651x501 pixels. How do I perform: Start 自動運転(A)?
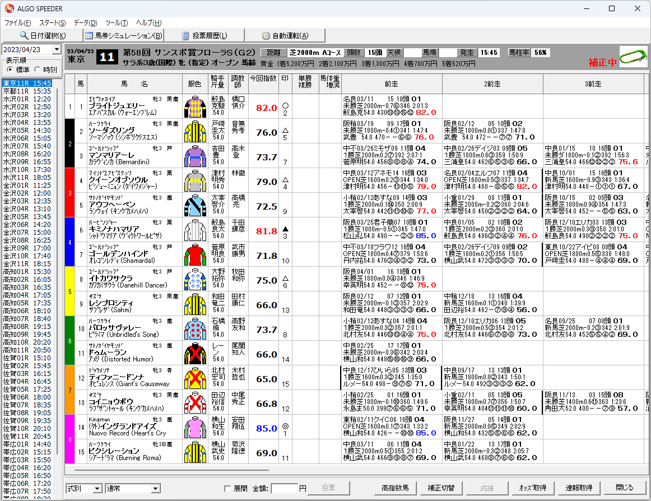285,36
